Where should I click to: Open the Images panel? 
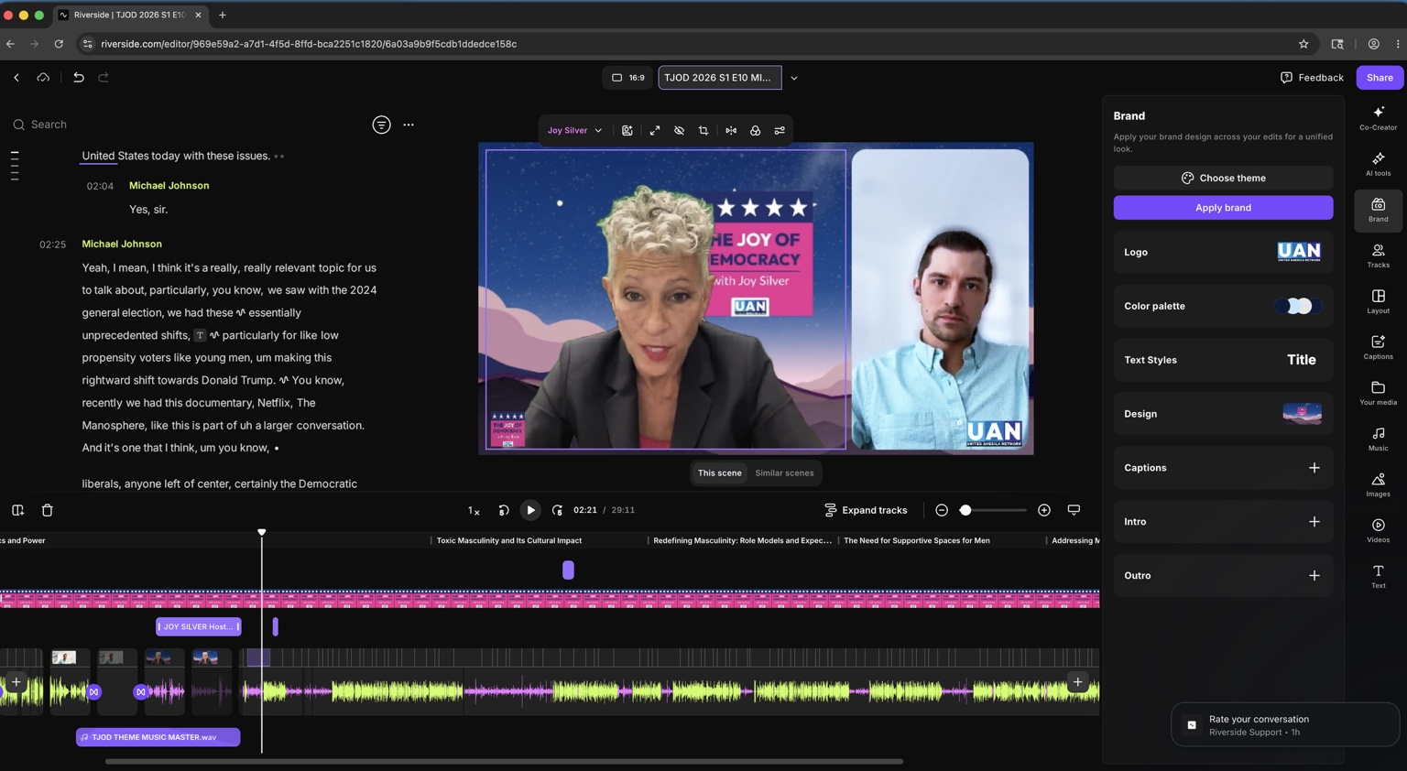click(x=1378, y=484)
